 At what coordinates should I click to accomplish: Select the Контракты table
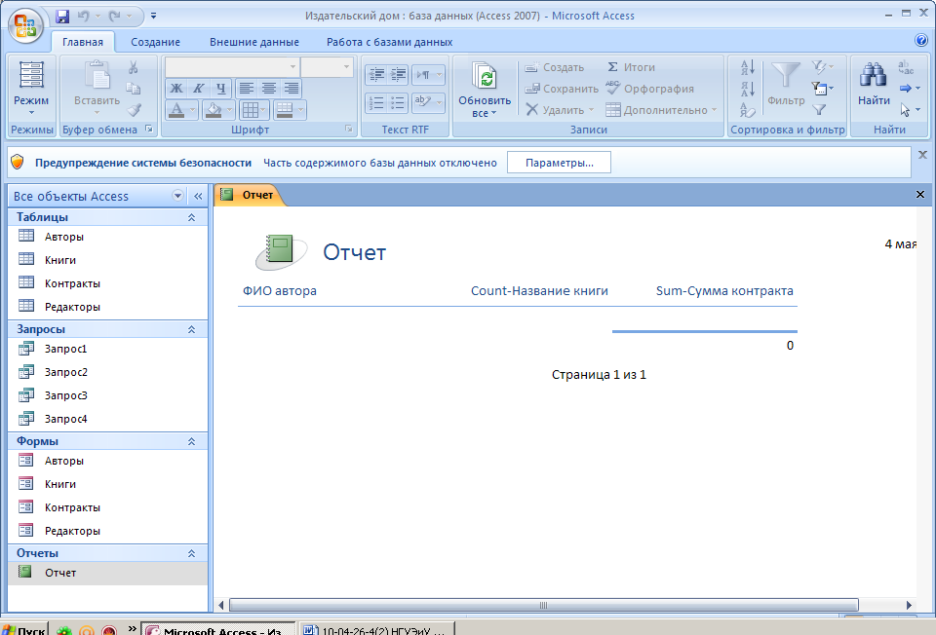107,283
